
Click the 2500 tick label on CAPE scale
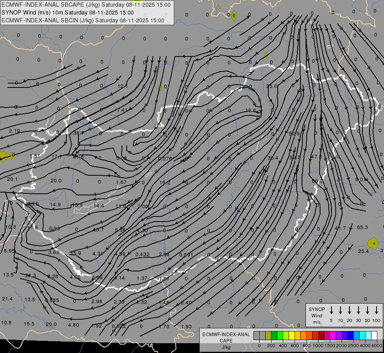[x=353, y=346]
